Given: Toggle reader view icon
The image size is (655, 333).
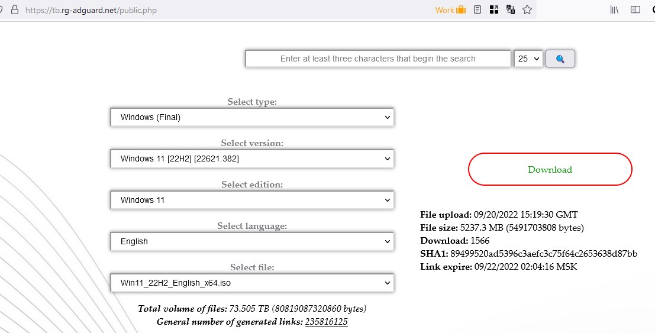Looking at the screenshot, I should 477,9.
